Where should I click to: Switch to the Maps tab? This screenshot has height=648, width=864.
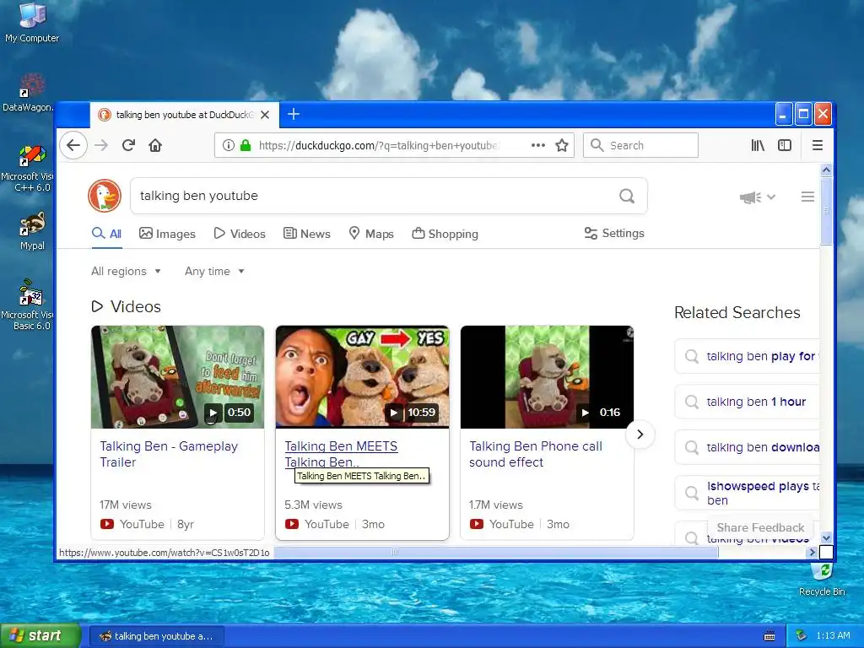point(371,234)
